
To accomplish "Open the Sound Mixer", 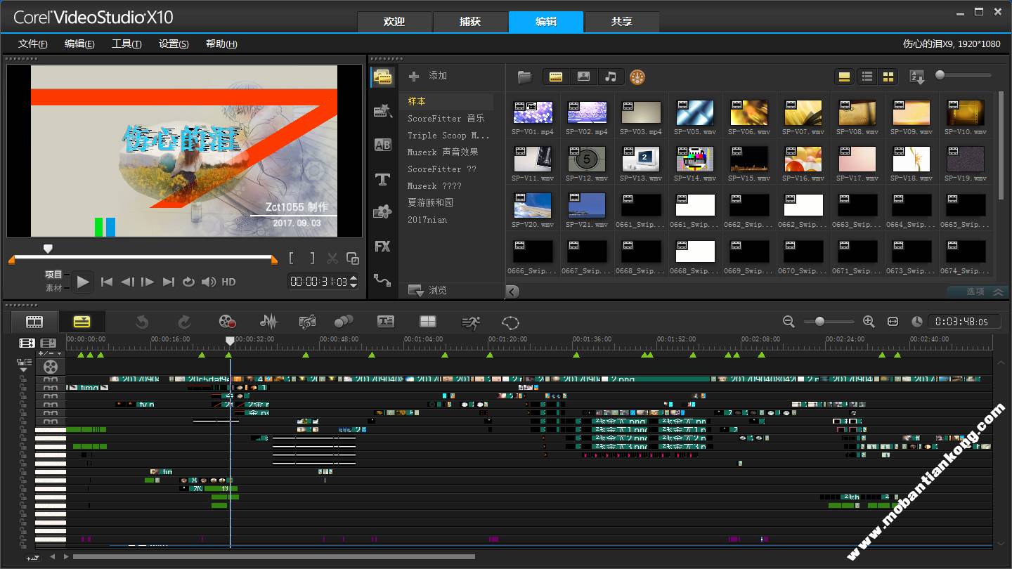I will coord(268,322).
